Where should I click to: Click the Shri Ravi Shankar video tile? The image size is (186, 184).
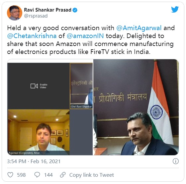[x=81, y=86]
